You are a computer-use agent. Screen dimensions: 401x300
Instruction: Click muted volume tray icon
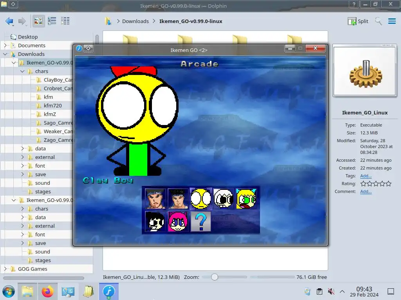coord(331,291)
